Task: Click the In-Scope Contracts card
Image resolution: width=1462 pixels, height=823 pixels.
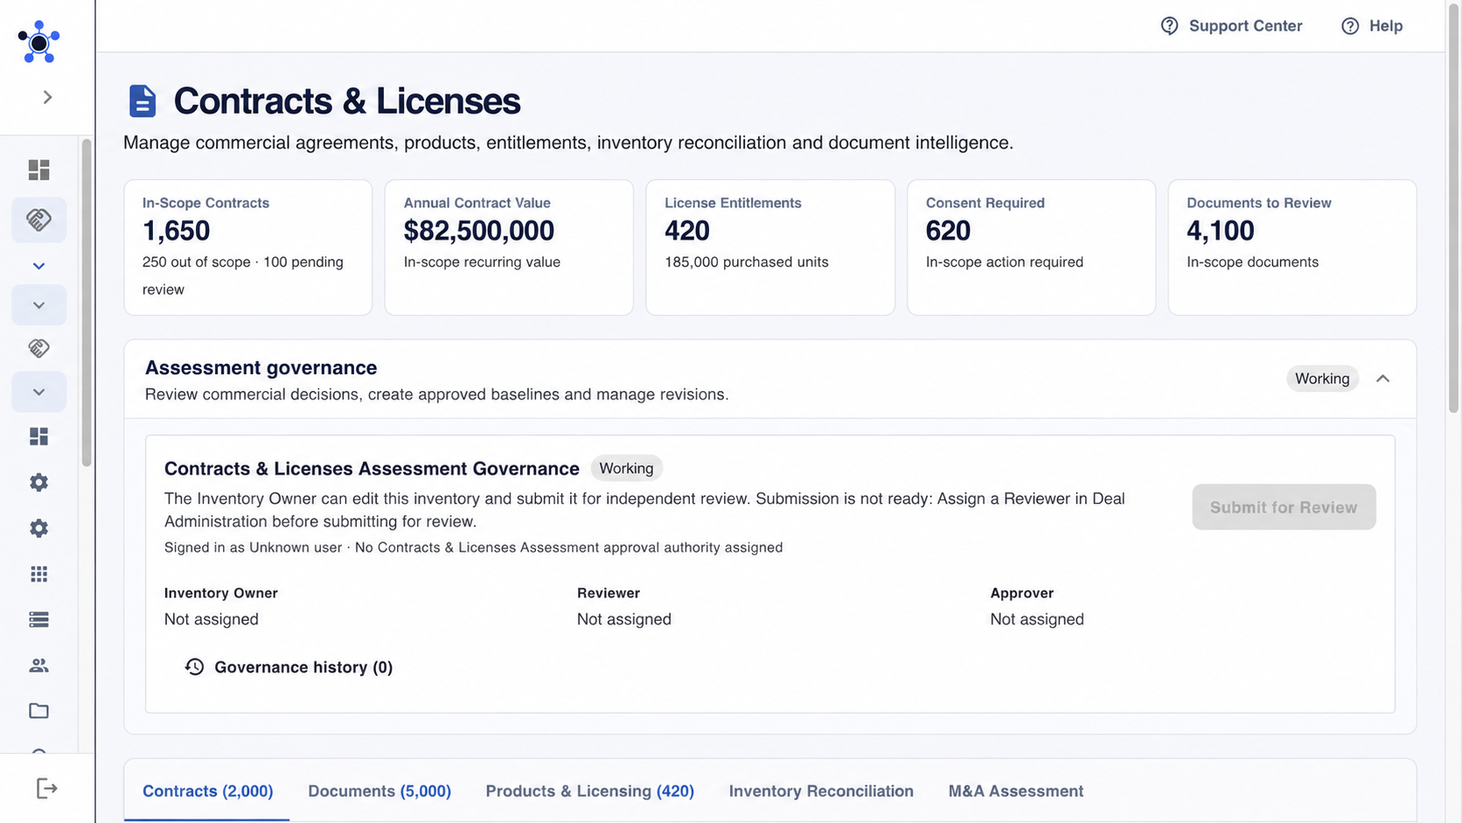Action: point(248,248)
